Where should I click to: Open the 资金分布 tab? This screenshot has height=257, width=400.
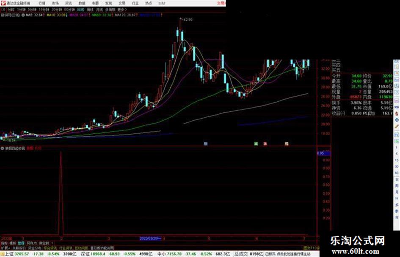pyautogui.click(x=34, y=248)
